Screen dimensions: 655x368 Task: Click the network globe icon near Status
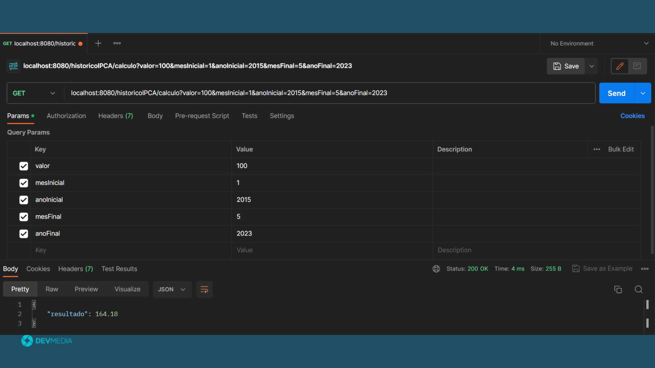click(x=436, y=269)
